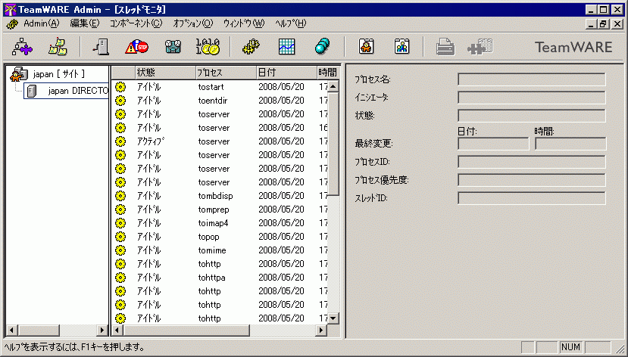The width and height of the screenshot is (628, 357).
Task: Click the grayed puzzle piece icon
Action: (480, 47)
